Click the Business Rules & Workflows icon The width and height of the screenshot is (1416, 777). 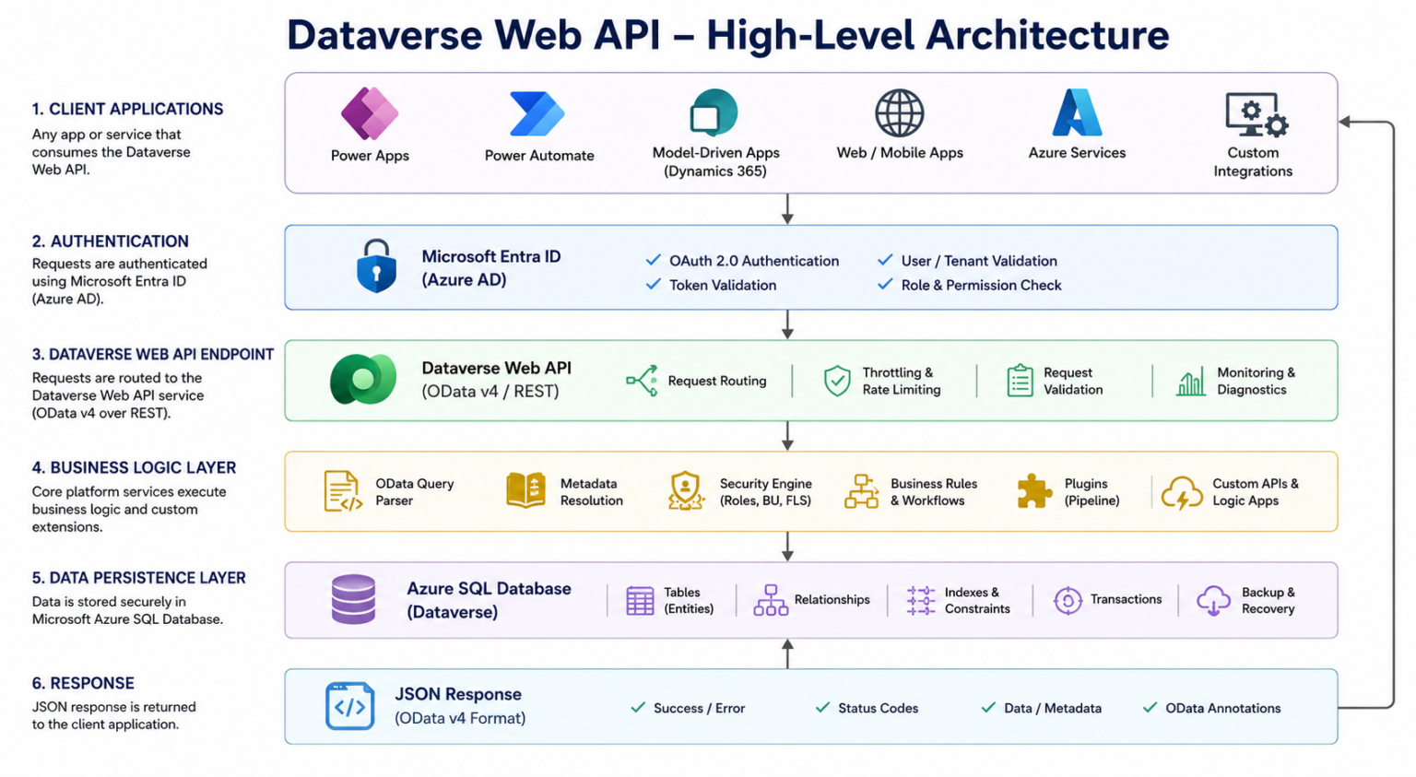pos(862,491)
